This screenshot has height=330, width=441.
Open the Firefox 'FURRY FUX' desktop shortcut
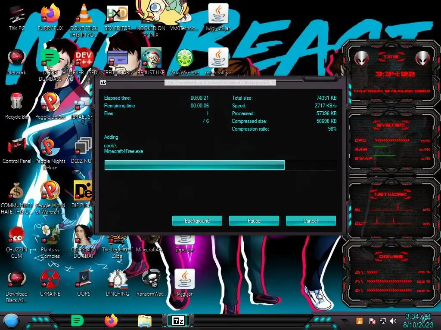coord(50,17)
